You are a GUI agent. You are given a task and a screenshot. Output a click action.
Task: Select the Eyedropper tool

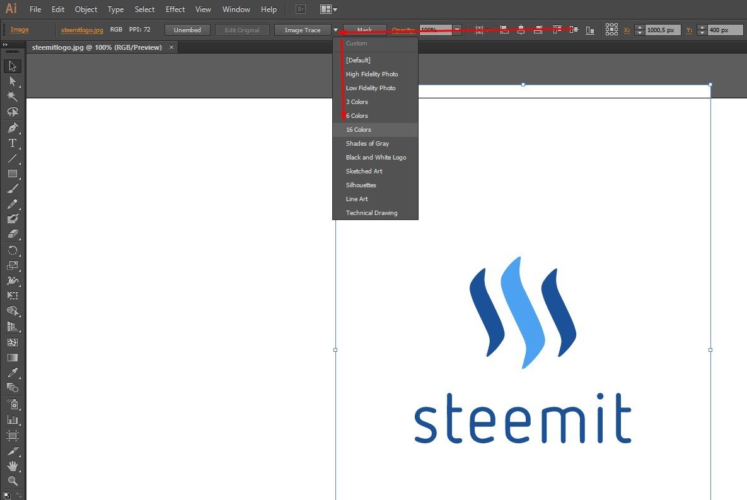(13, 373)
